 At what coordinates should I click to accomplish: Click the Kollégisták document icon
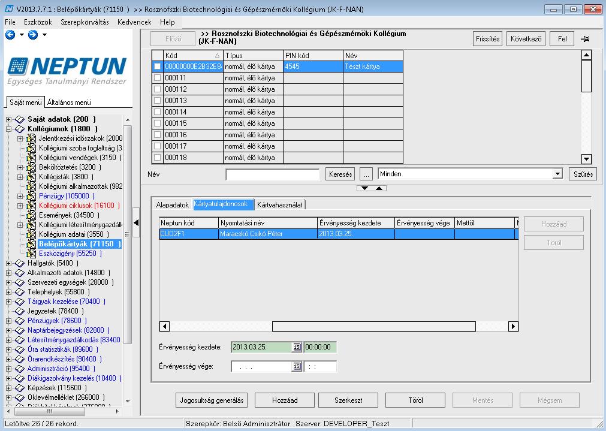pyautogui.click(x=31, y=177)
